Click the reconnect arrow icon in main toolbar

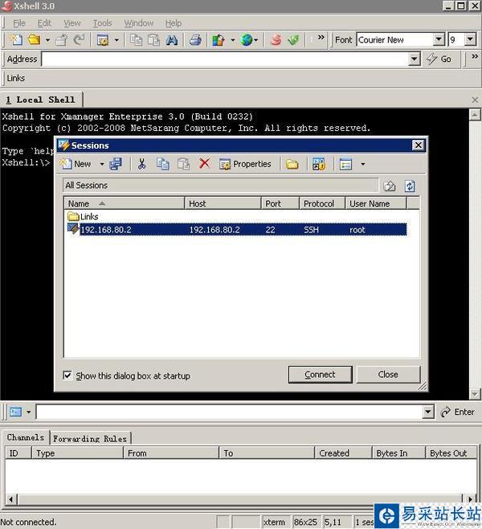[80, 40]
